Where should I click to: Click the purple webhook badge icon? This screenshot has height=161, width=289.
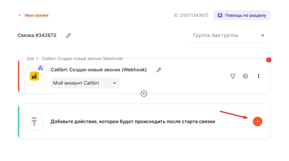pos(41,68)
